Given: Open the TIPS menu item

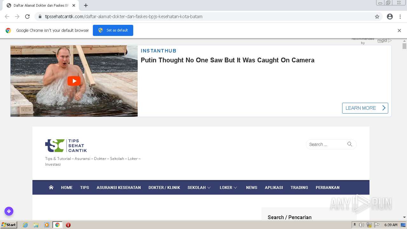Looking at the screenshot, I should [x=85, y=188].
